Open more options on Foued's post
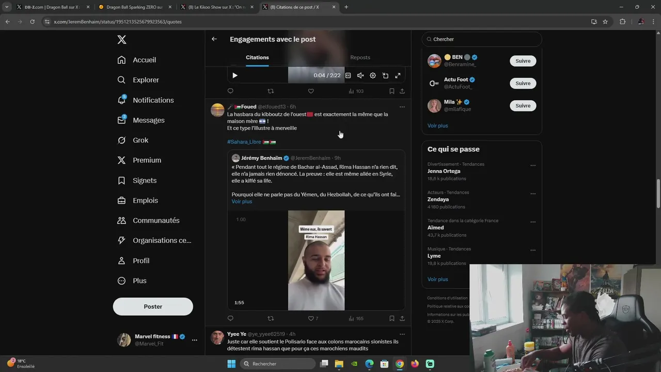 click(x=402, y=107)
